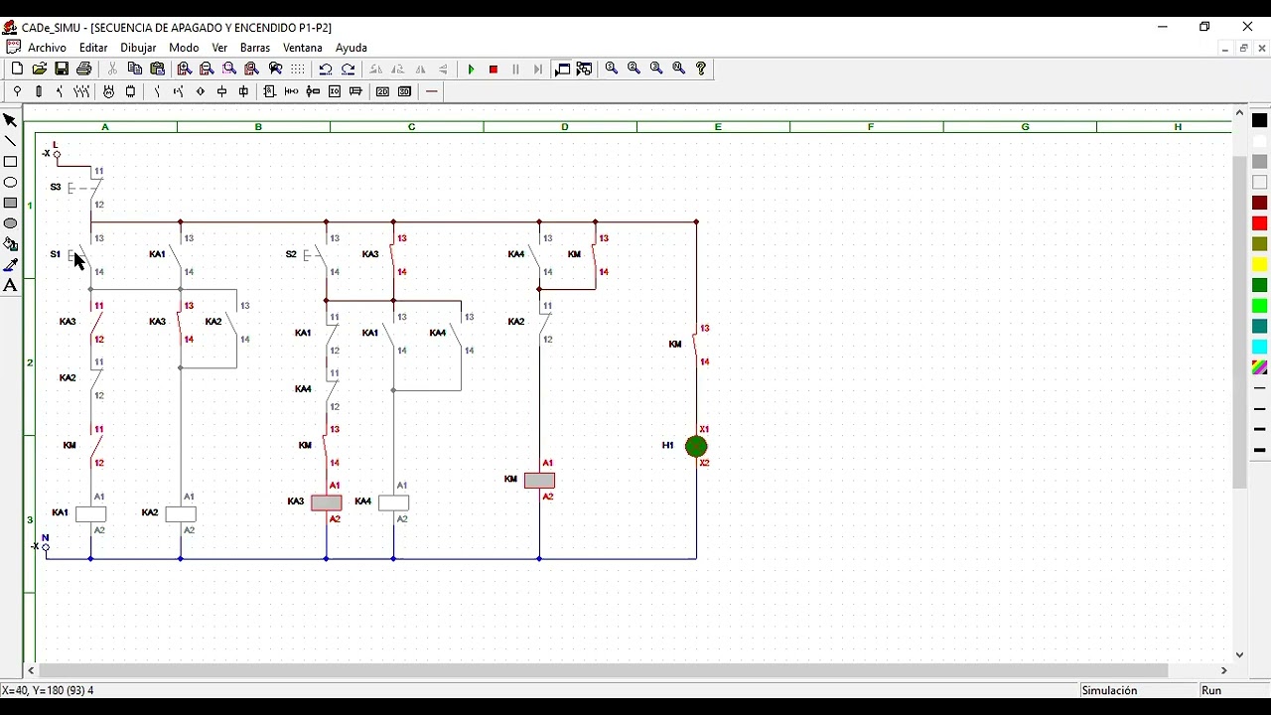Click the Zoom 1 magnifier icon
The width and height of the screenshot is (1271, 715).
pyautogui.click(x=612, y=69)
